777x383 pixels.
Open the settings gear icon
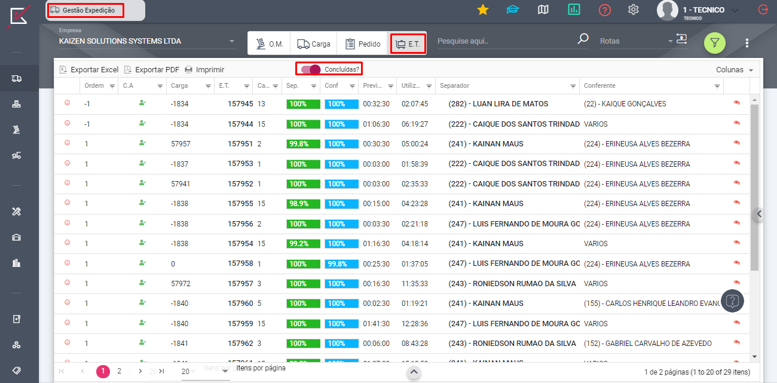634,10
